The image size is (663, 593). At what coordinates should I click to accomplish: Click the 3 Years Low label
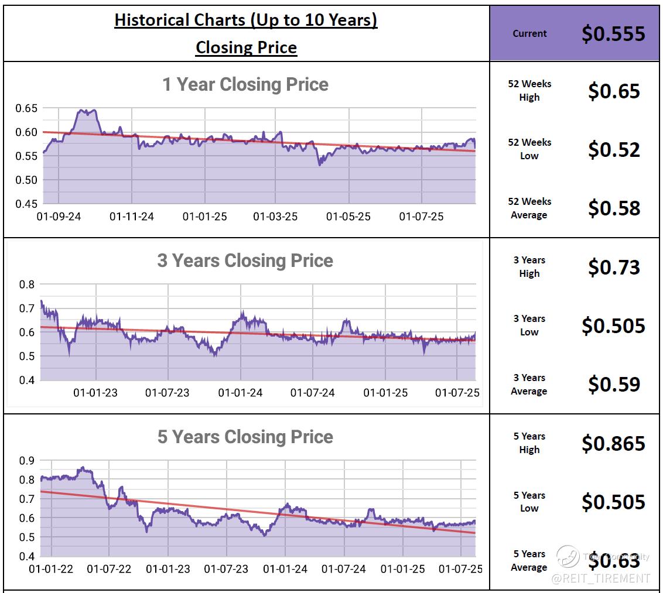529,325
